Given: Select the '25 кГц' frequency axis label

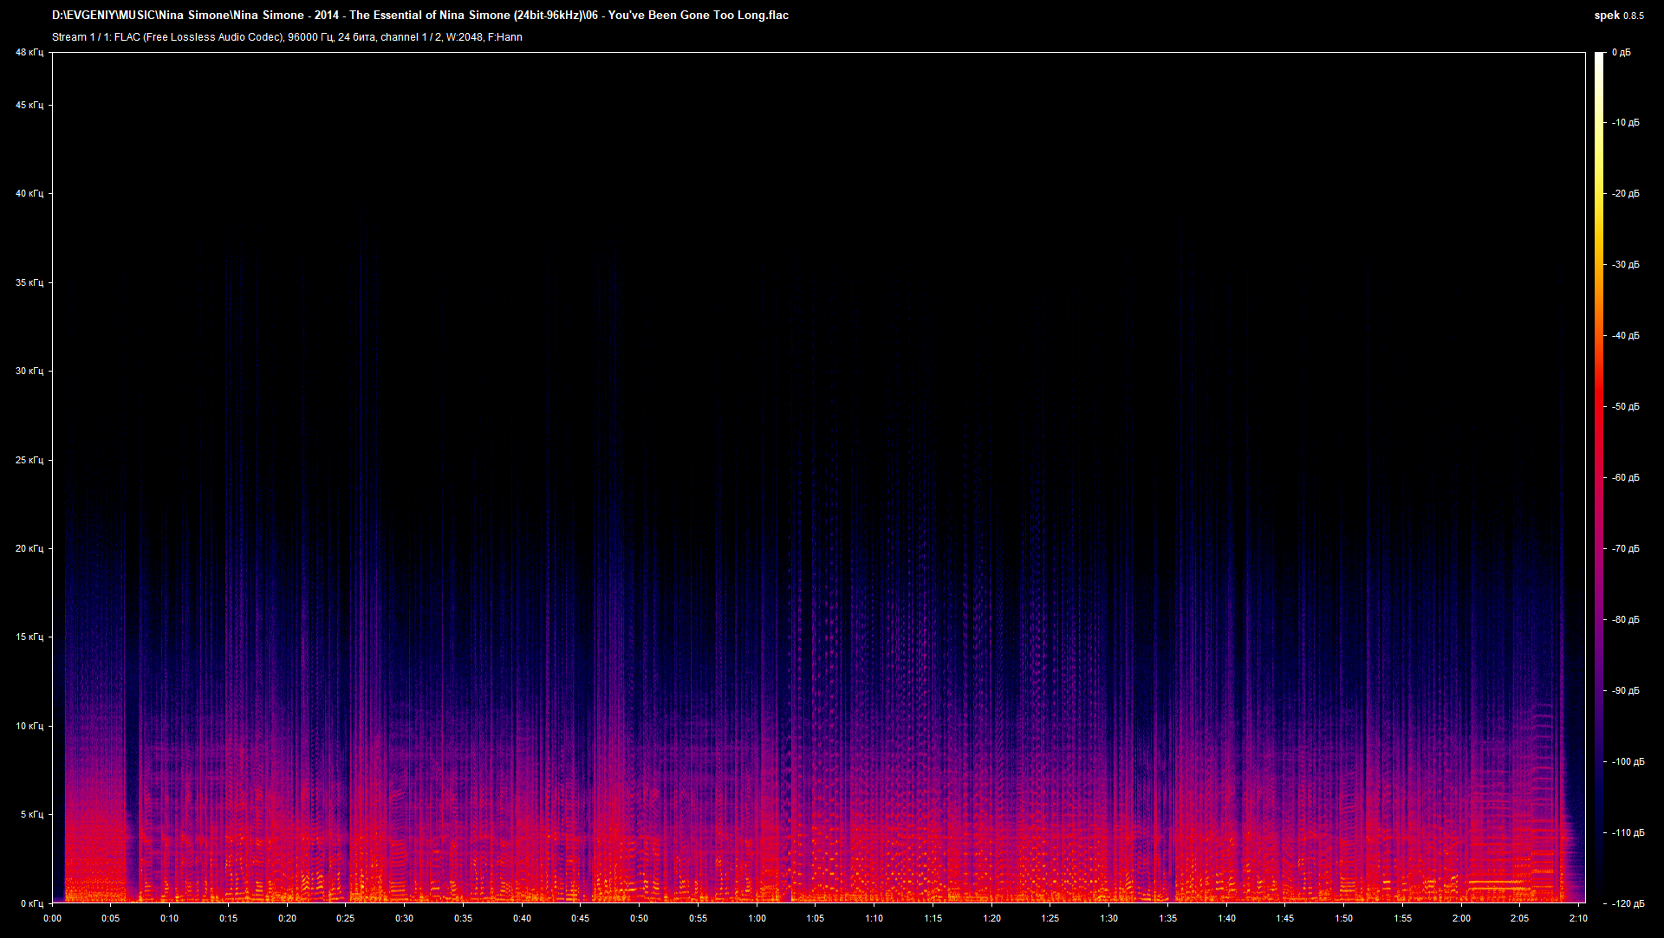Looking at the screenshot, I should [29, 460].
